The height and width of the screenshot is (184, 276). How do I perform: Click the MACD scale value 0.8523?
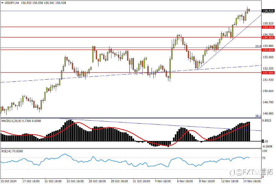click(267, 121)
